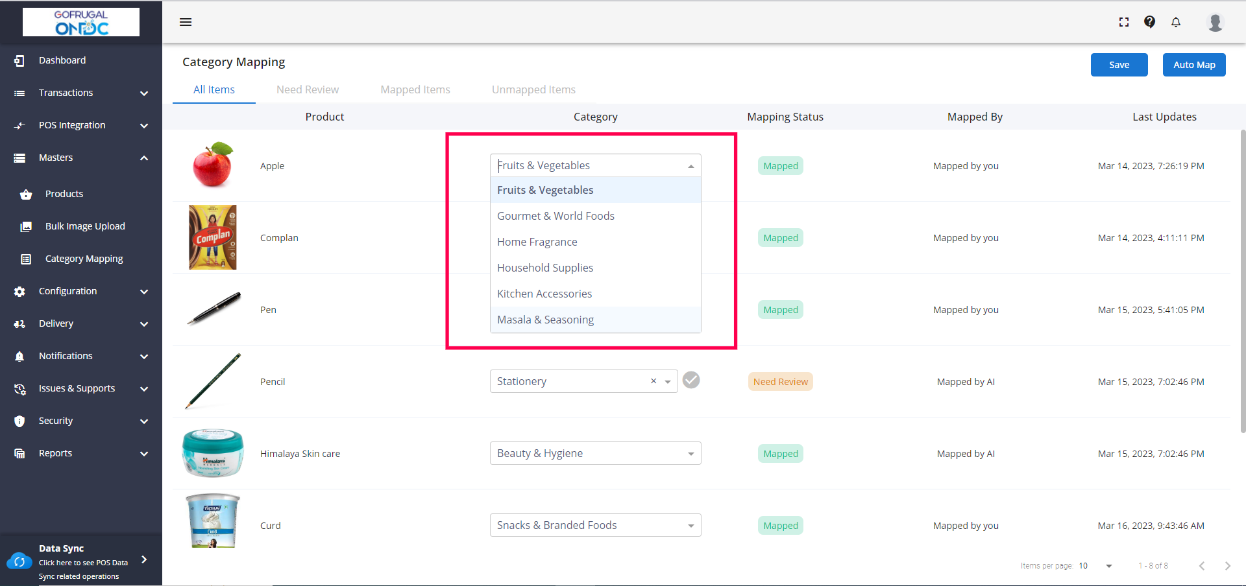
Task: Collapse the Masters sidebar section
Action: 144,158
